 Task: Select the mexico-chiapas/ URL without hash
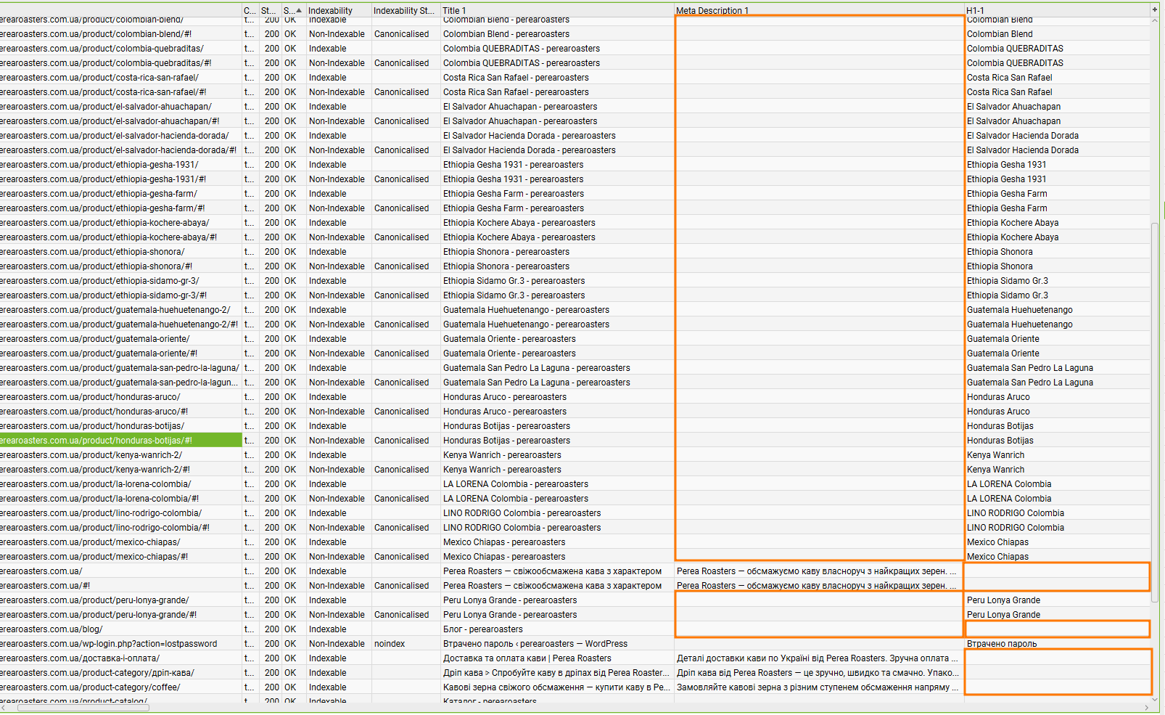point(90,542)
